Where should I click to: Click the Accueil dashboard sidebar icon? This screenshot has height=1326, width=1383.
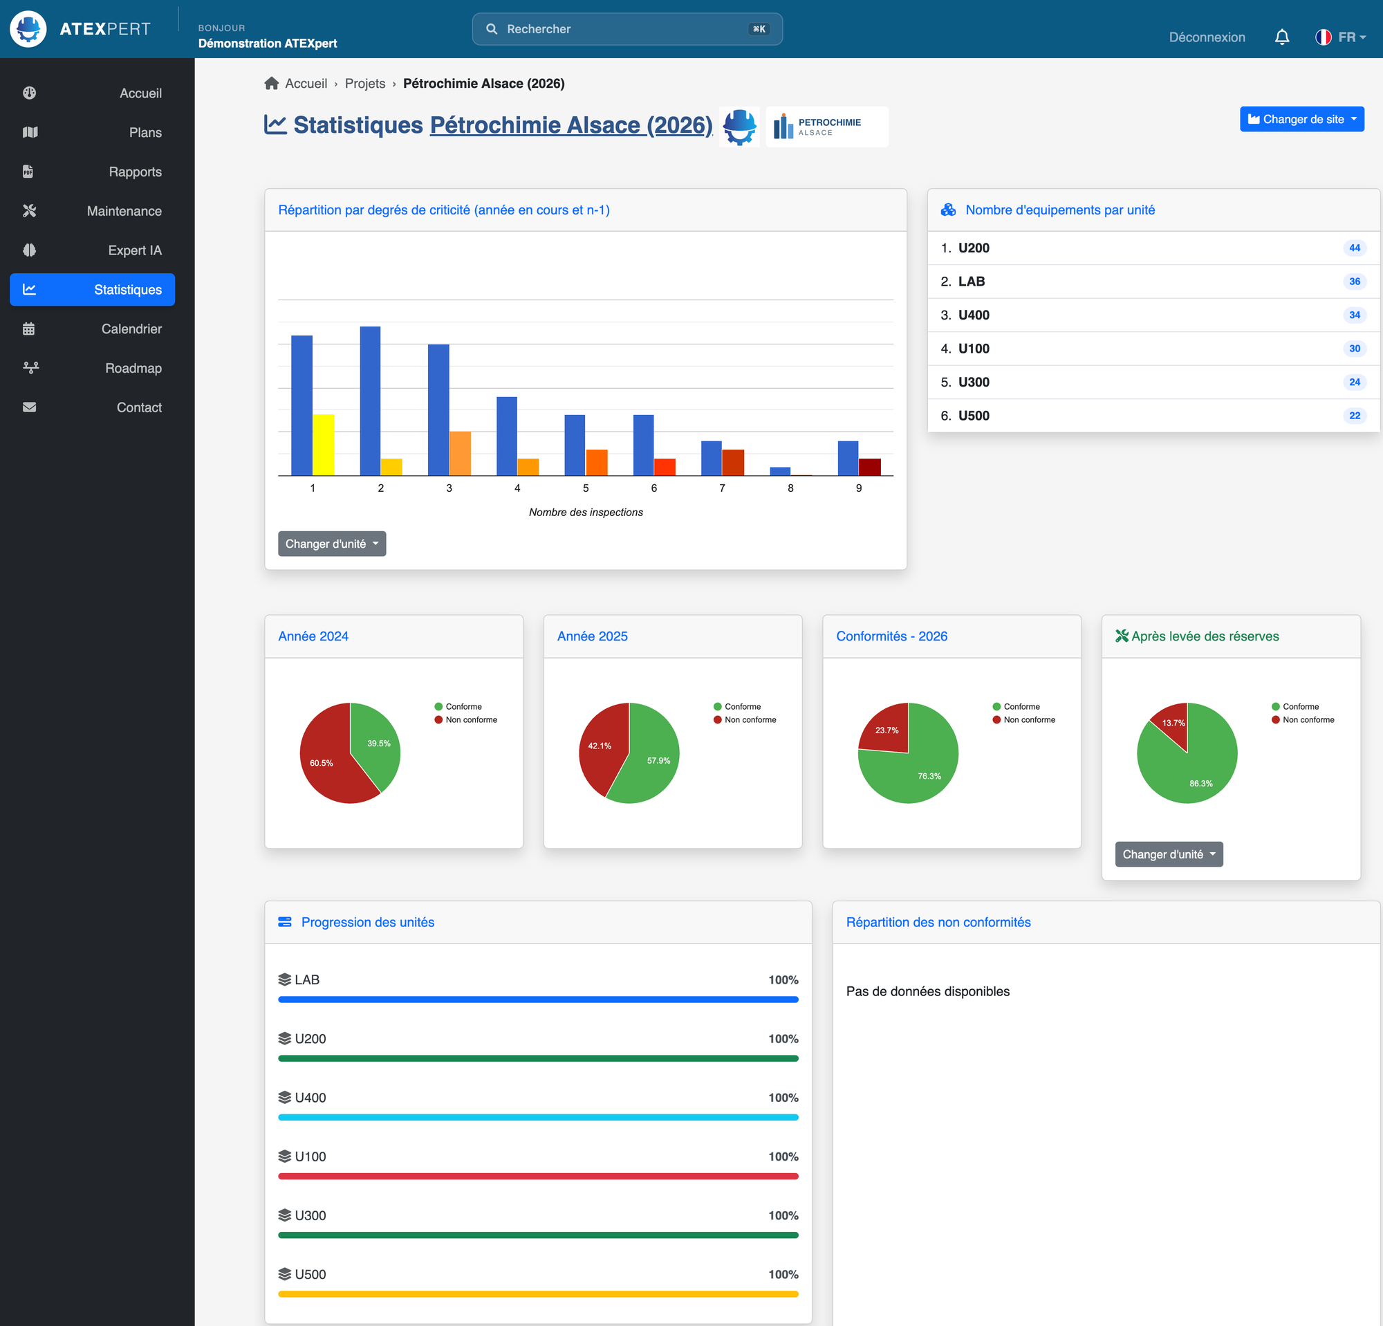[30, 93]
